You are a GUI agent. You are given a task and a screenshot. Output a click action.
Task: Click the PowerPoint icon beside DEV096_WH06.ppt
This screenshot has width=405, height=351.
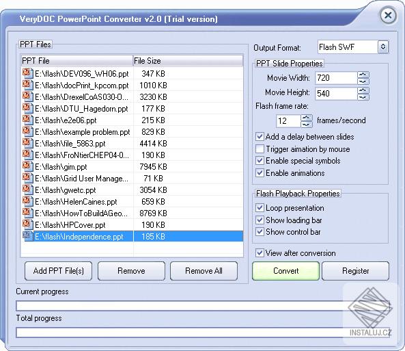[x=27, y=73]
